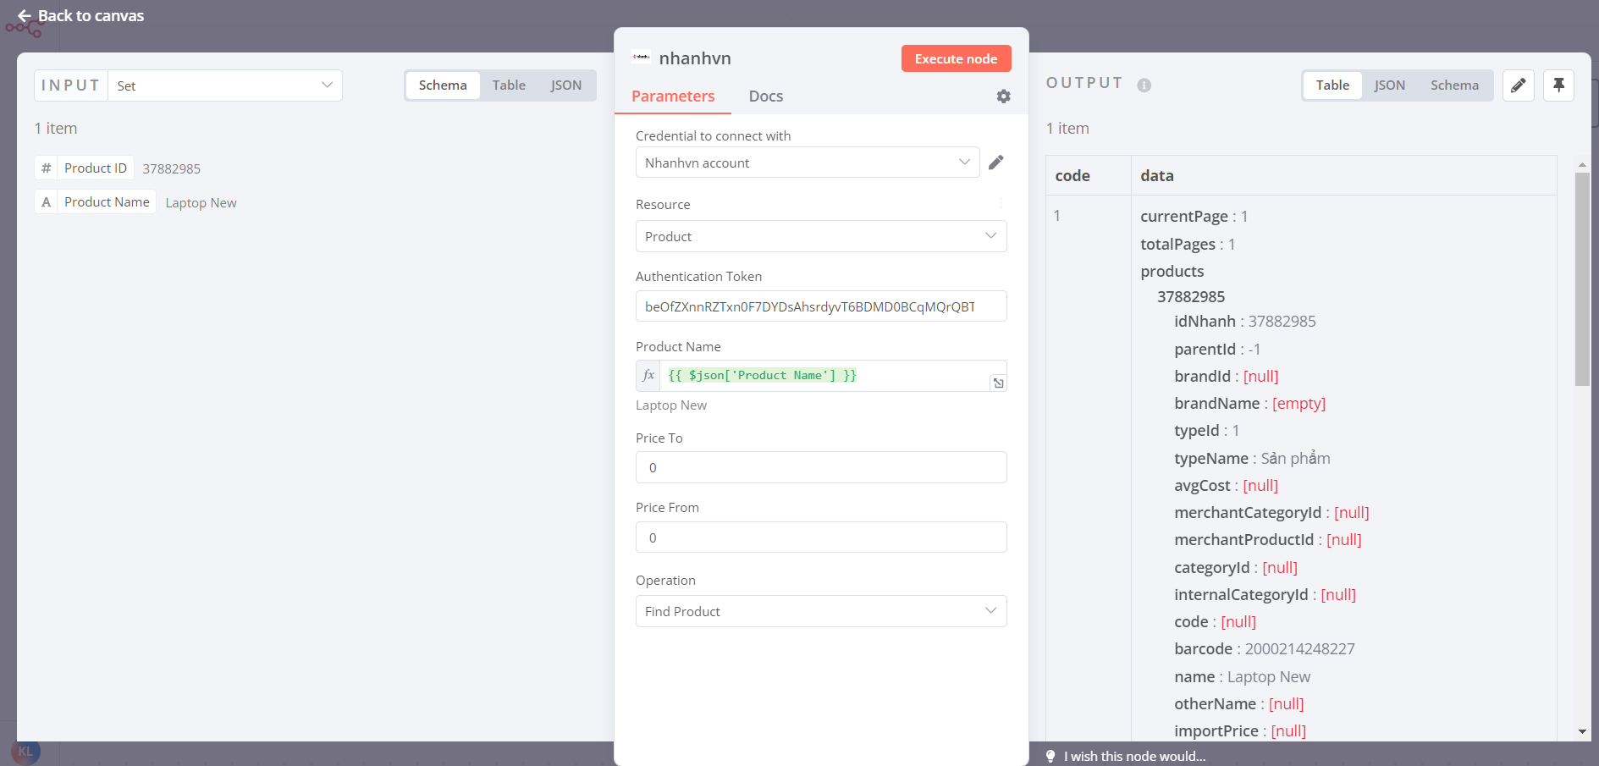Open the output info icon
This screenshot has height=766, width=1599.
coord(1144,85)
